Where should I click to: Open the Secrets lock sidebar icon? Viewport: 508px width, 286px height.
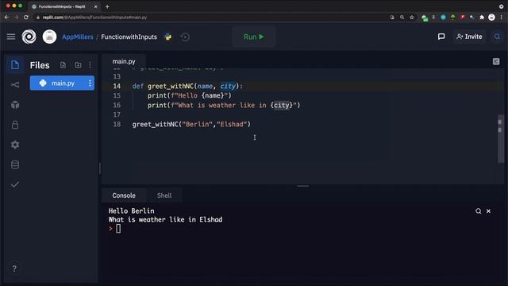[x=15, y=125]
